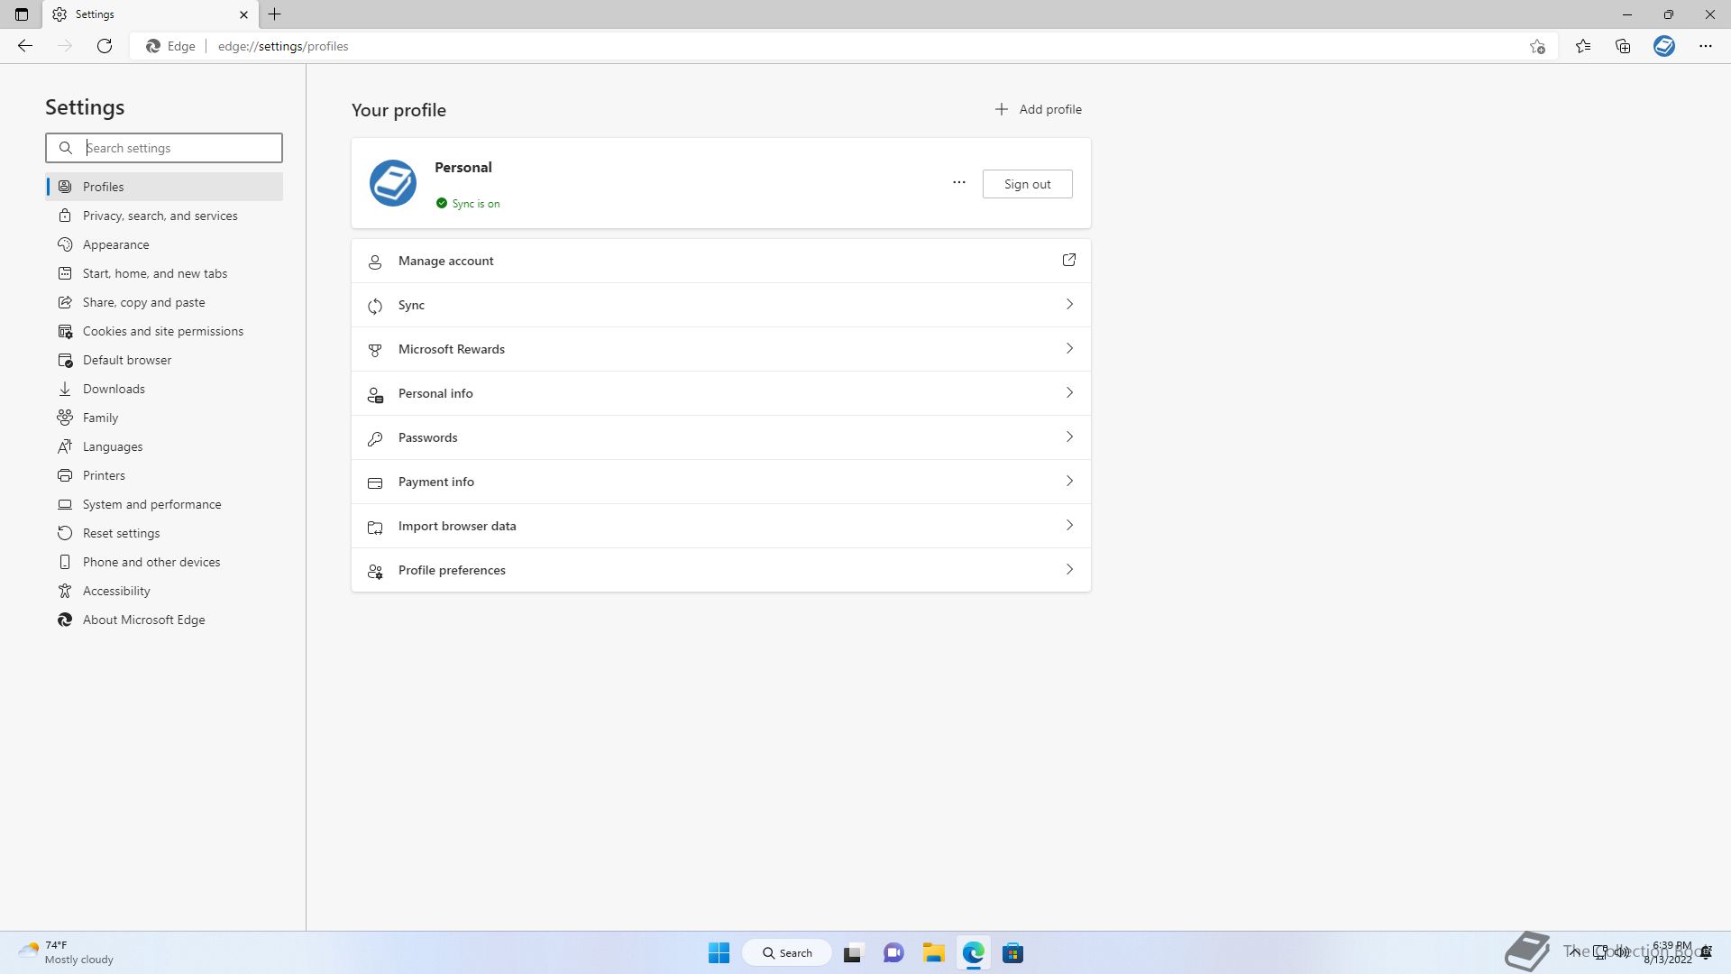
Task: Add this page to favorites star
Action: [1537, 46]
